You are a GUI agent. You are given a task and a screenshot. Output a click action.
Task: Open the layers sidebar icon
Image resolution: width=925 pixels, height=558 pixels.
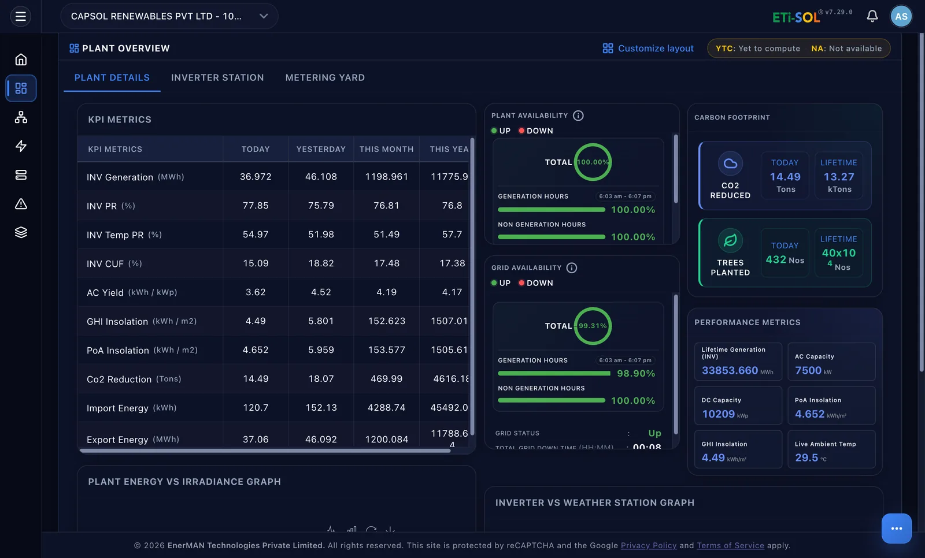tap(21, 232)
